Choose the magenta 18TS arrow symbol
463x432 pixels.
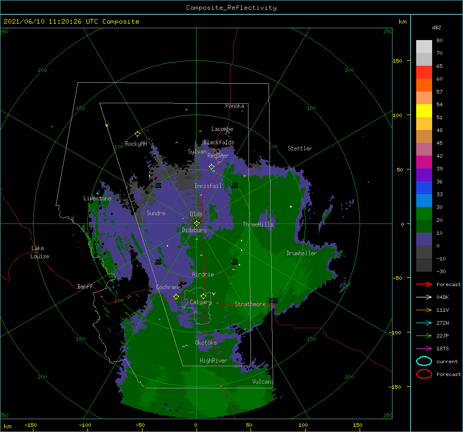[x=424, y=349]
